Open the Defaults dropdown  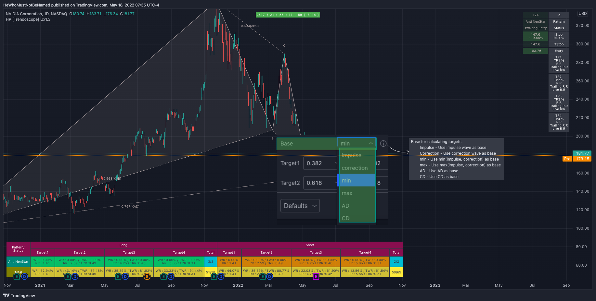pos(300,206)
